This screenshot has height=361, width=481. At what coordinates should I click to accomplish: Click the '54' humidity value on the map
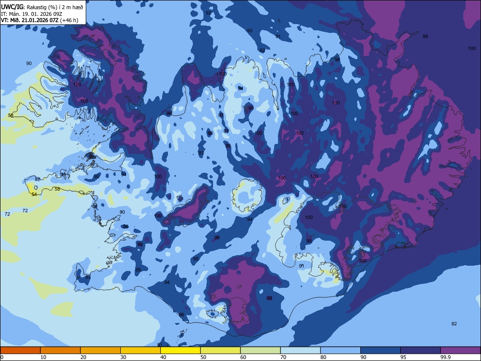click(x=34, y=194)
